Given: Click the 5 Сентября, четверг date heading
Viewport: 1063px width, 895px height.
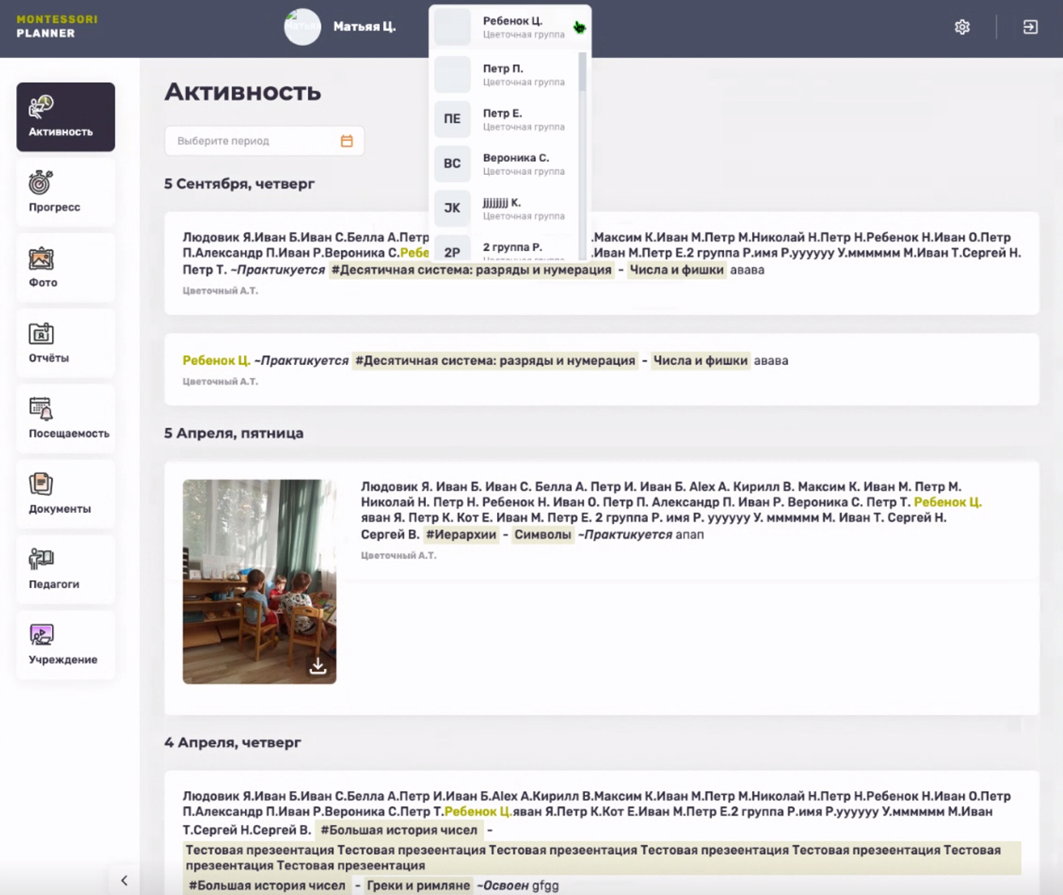Looking at the screenshot, I should tap(240, 183).
